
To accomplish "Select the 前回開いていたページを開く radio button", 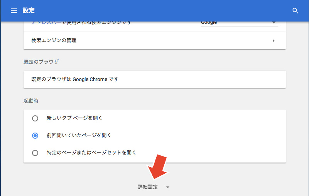I will tap(35, 135).
